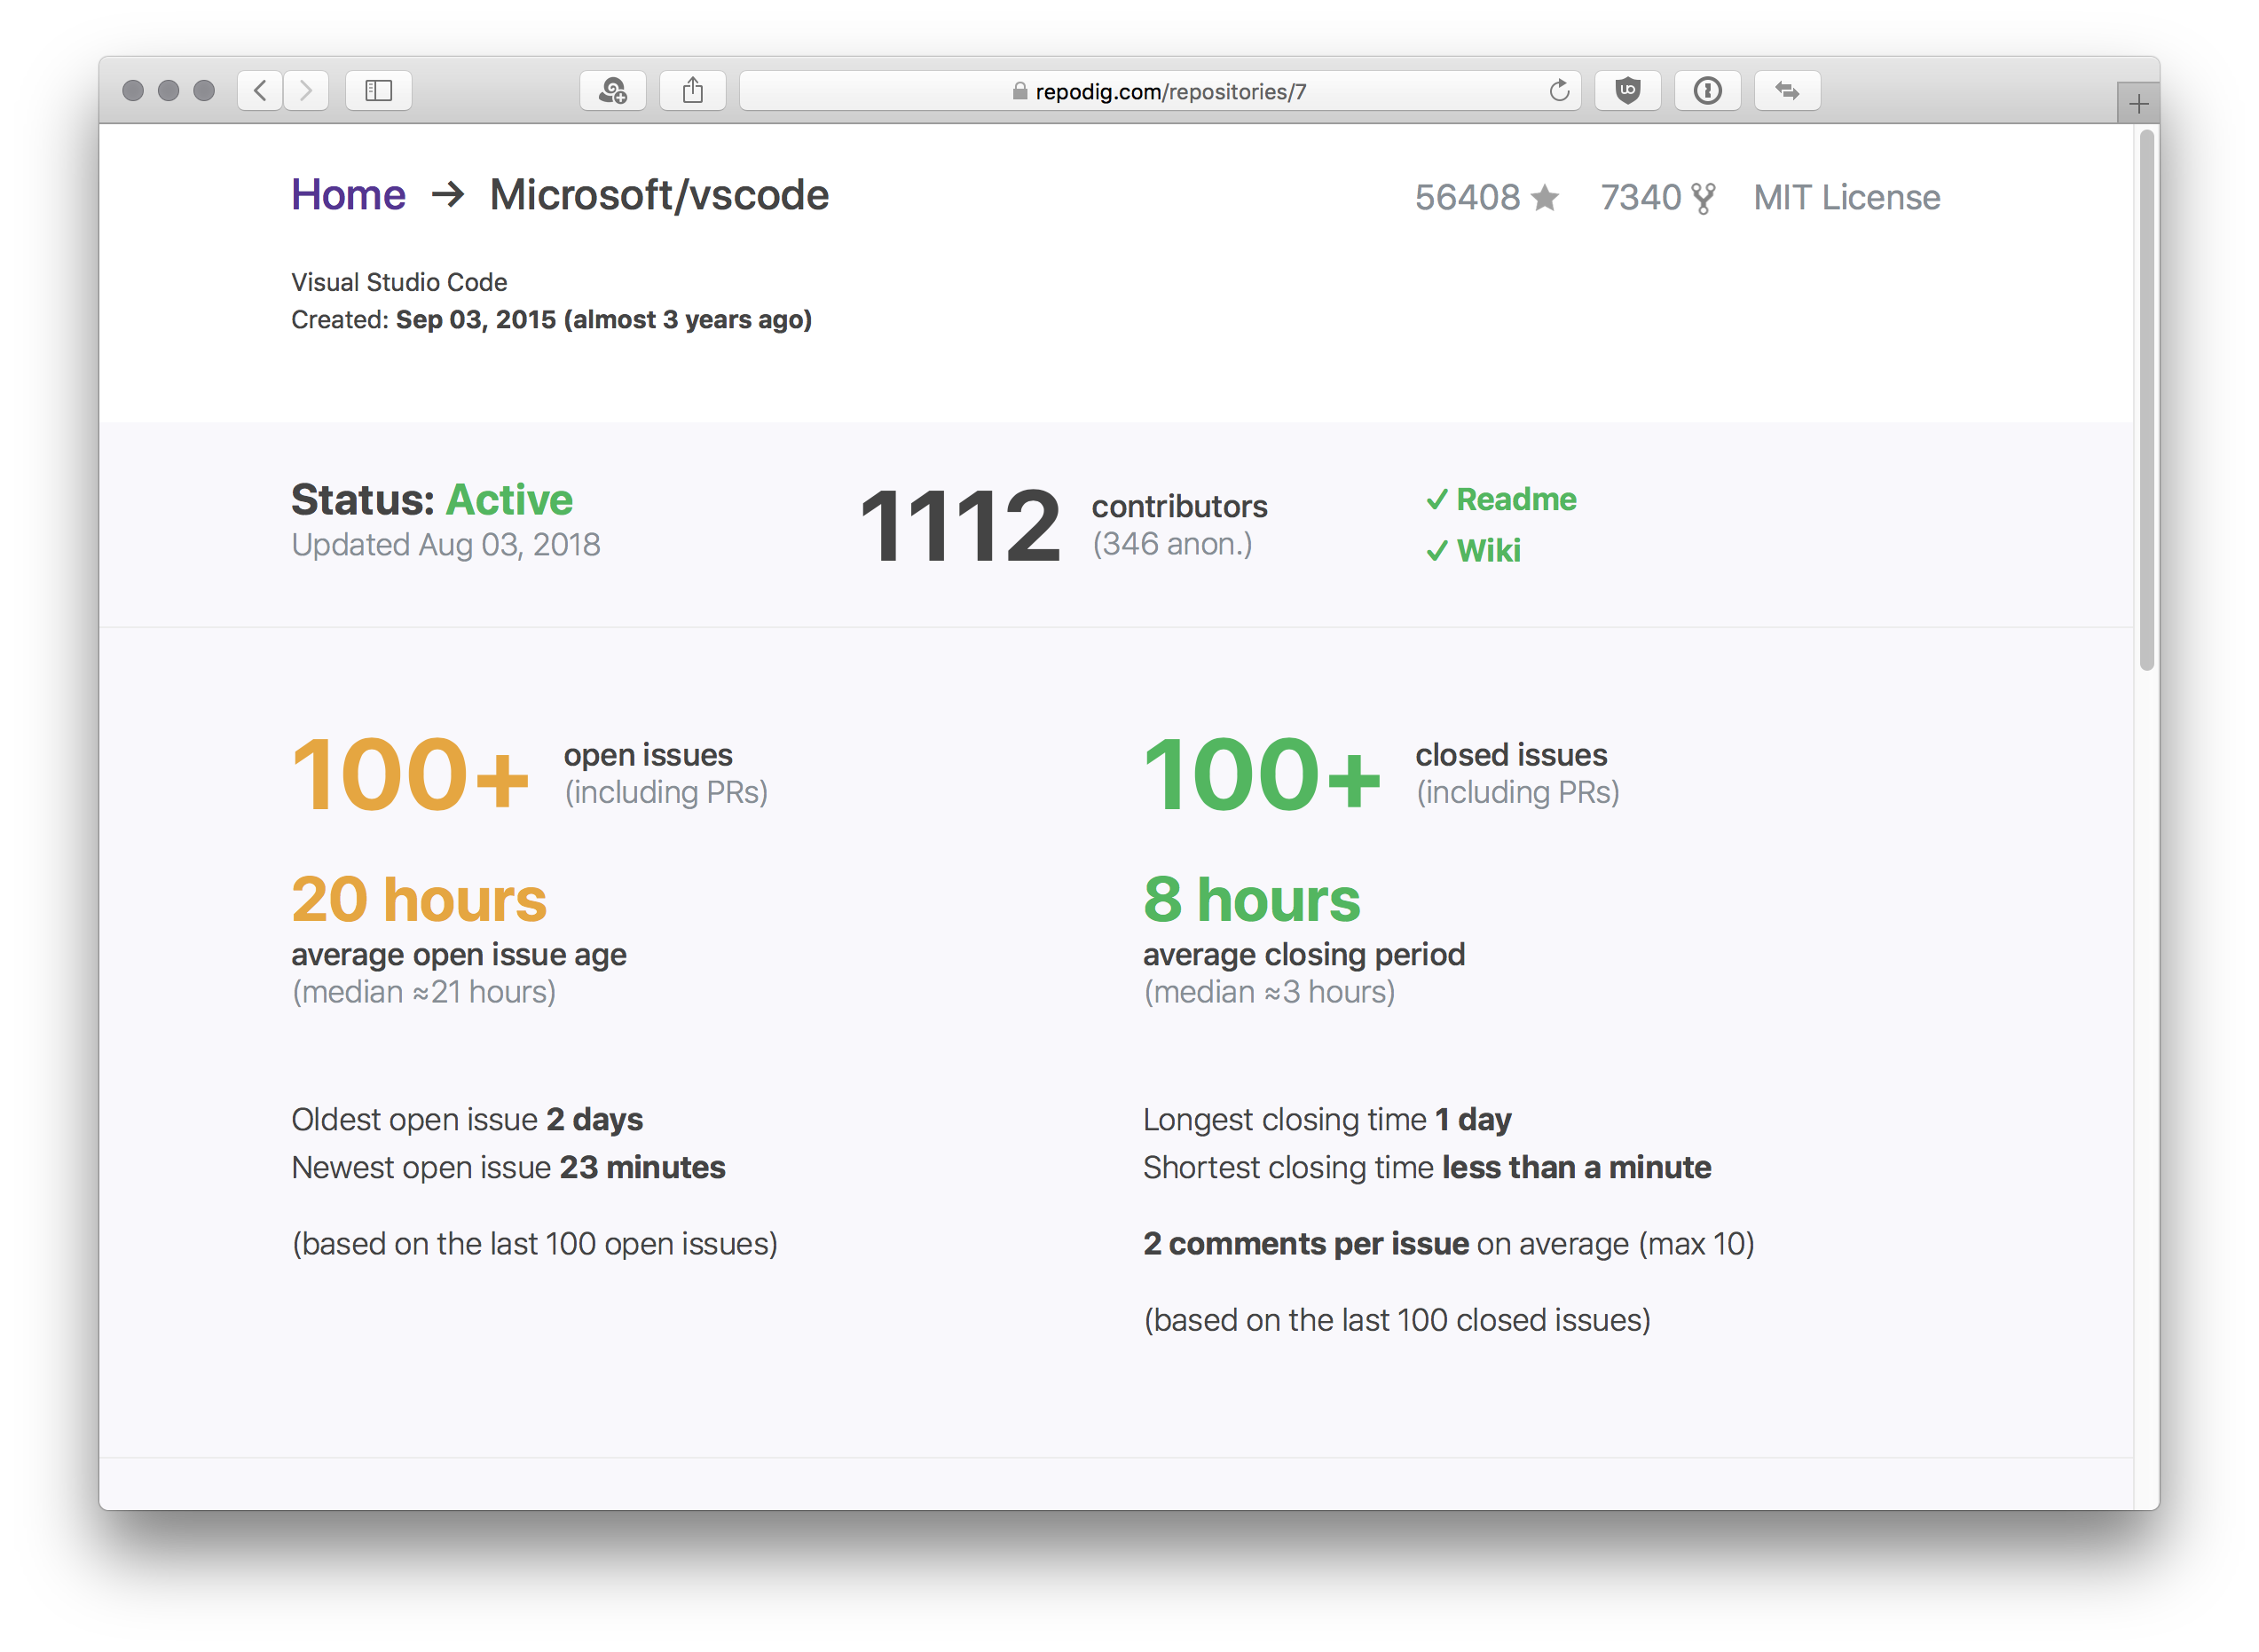
Task: Open the Share sheet button
Action: click(x=692, y=91)
